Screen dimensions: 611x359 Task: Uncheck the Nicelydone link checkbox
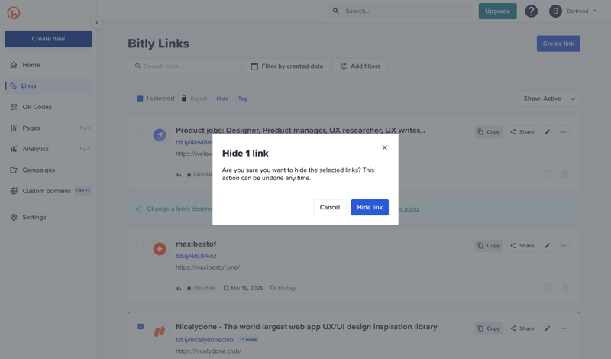pyautogui.click(x=141, y=327)
